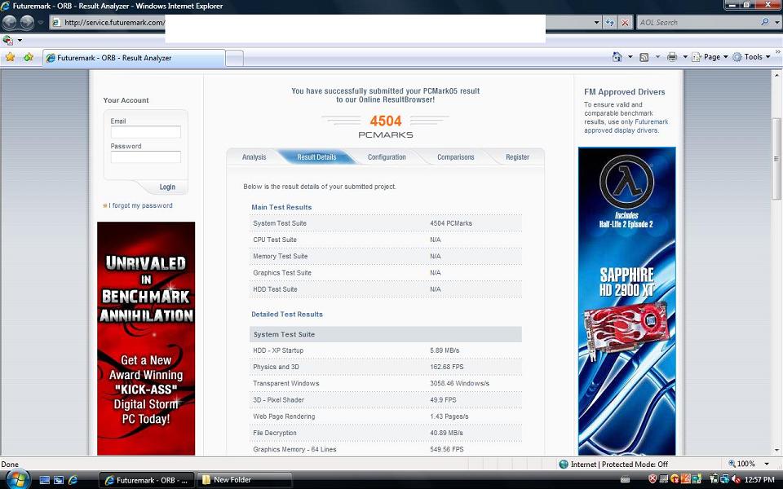Image resolution: width=783 pixels, height=489 pixels.
Task: Open the recent pages dropdown beside Forward
Action: click(41, 23)
